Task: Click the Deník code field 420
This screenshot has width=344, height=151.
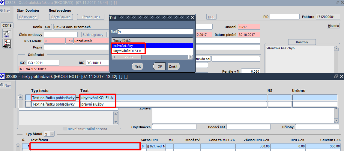Action: (47, 27)
